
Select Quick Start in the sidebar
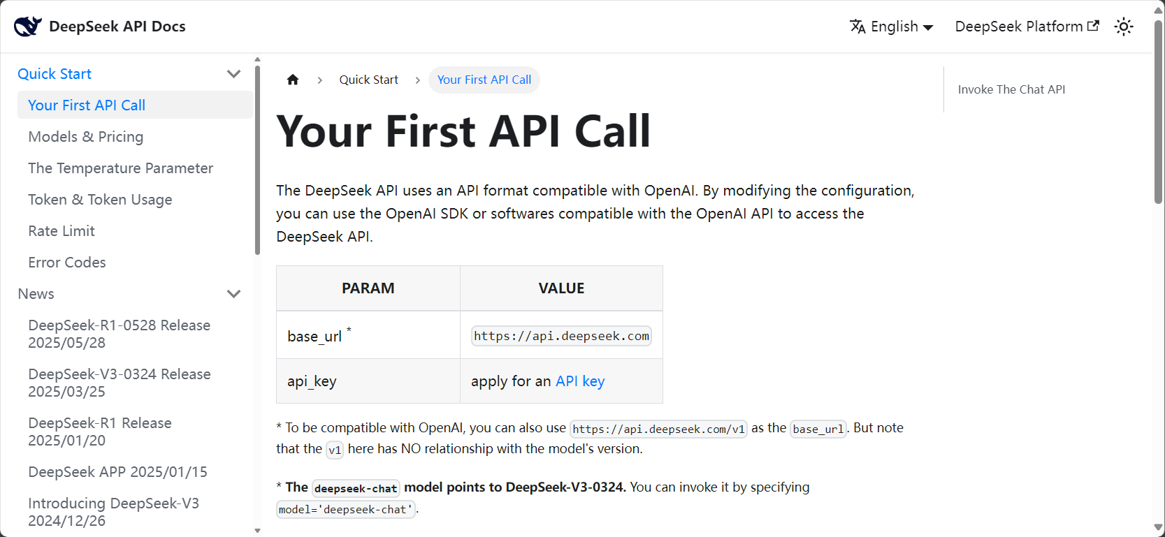tap(55, 74)
